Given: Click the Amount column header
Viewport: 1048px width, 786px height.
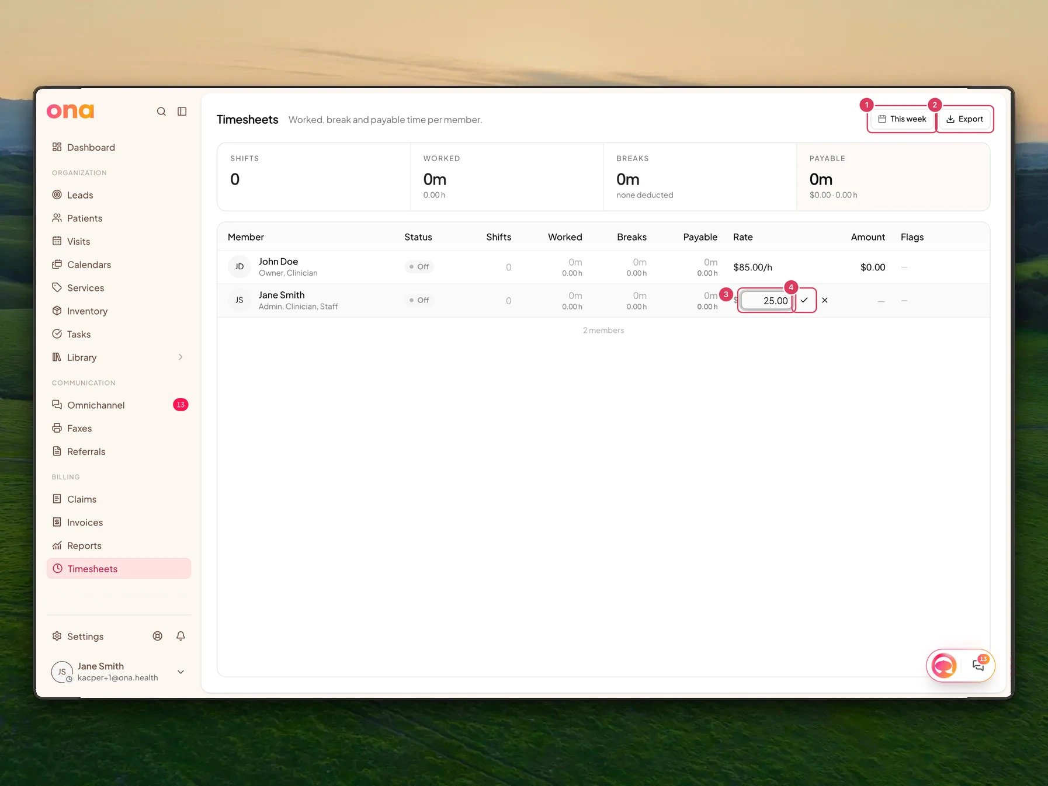Looking at the screenshot, I should tap(867, 237).
